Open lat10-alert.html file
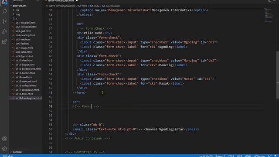The width and height of the screenshot is (279, 157). pos(24,60)
